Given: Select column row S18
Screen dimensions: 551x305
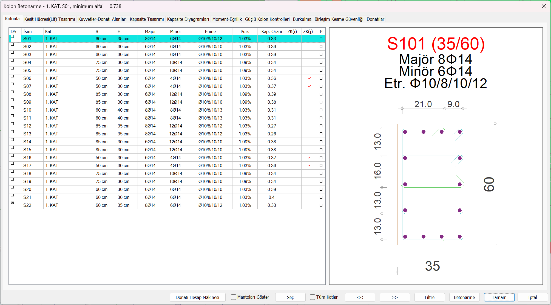Looking at the screenshot, I should pyautogui.click(x=167, y=173).
